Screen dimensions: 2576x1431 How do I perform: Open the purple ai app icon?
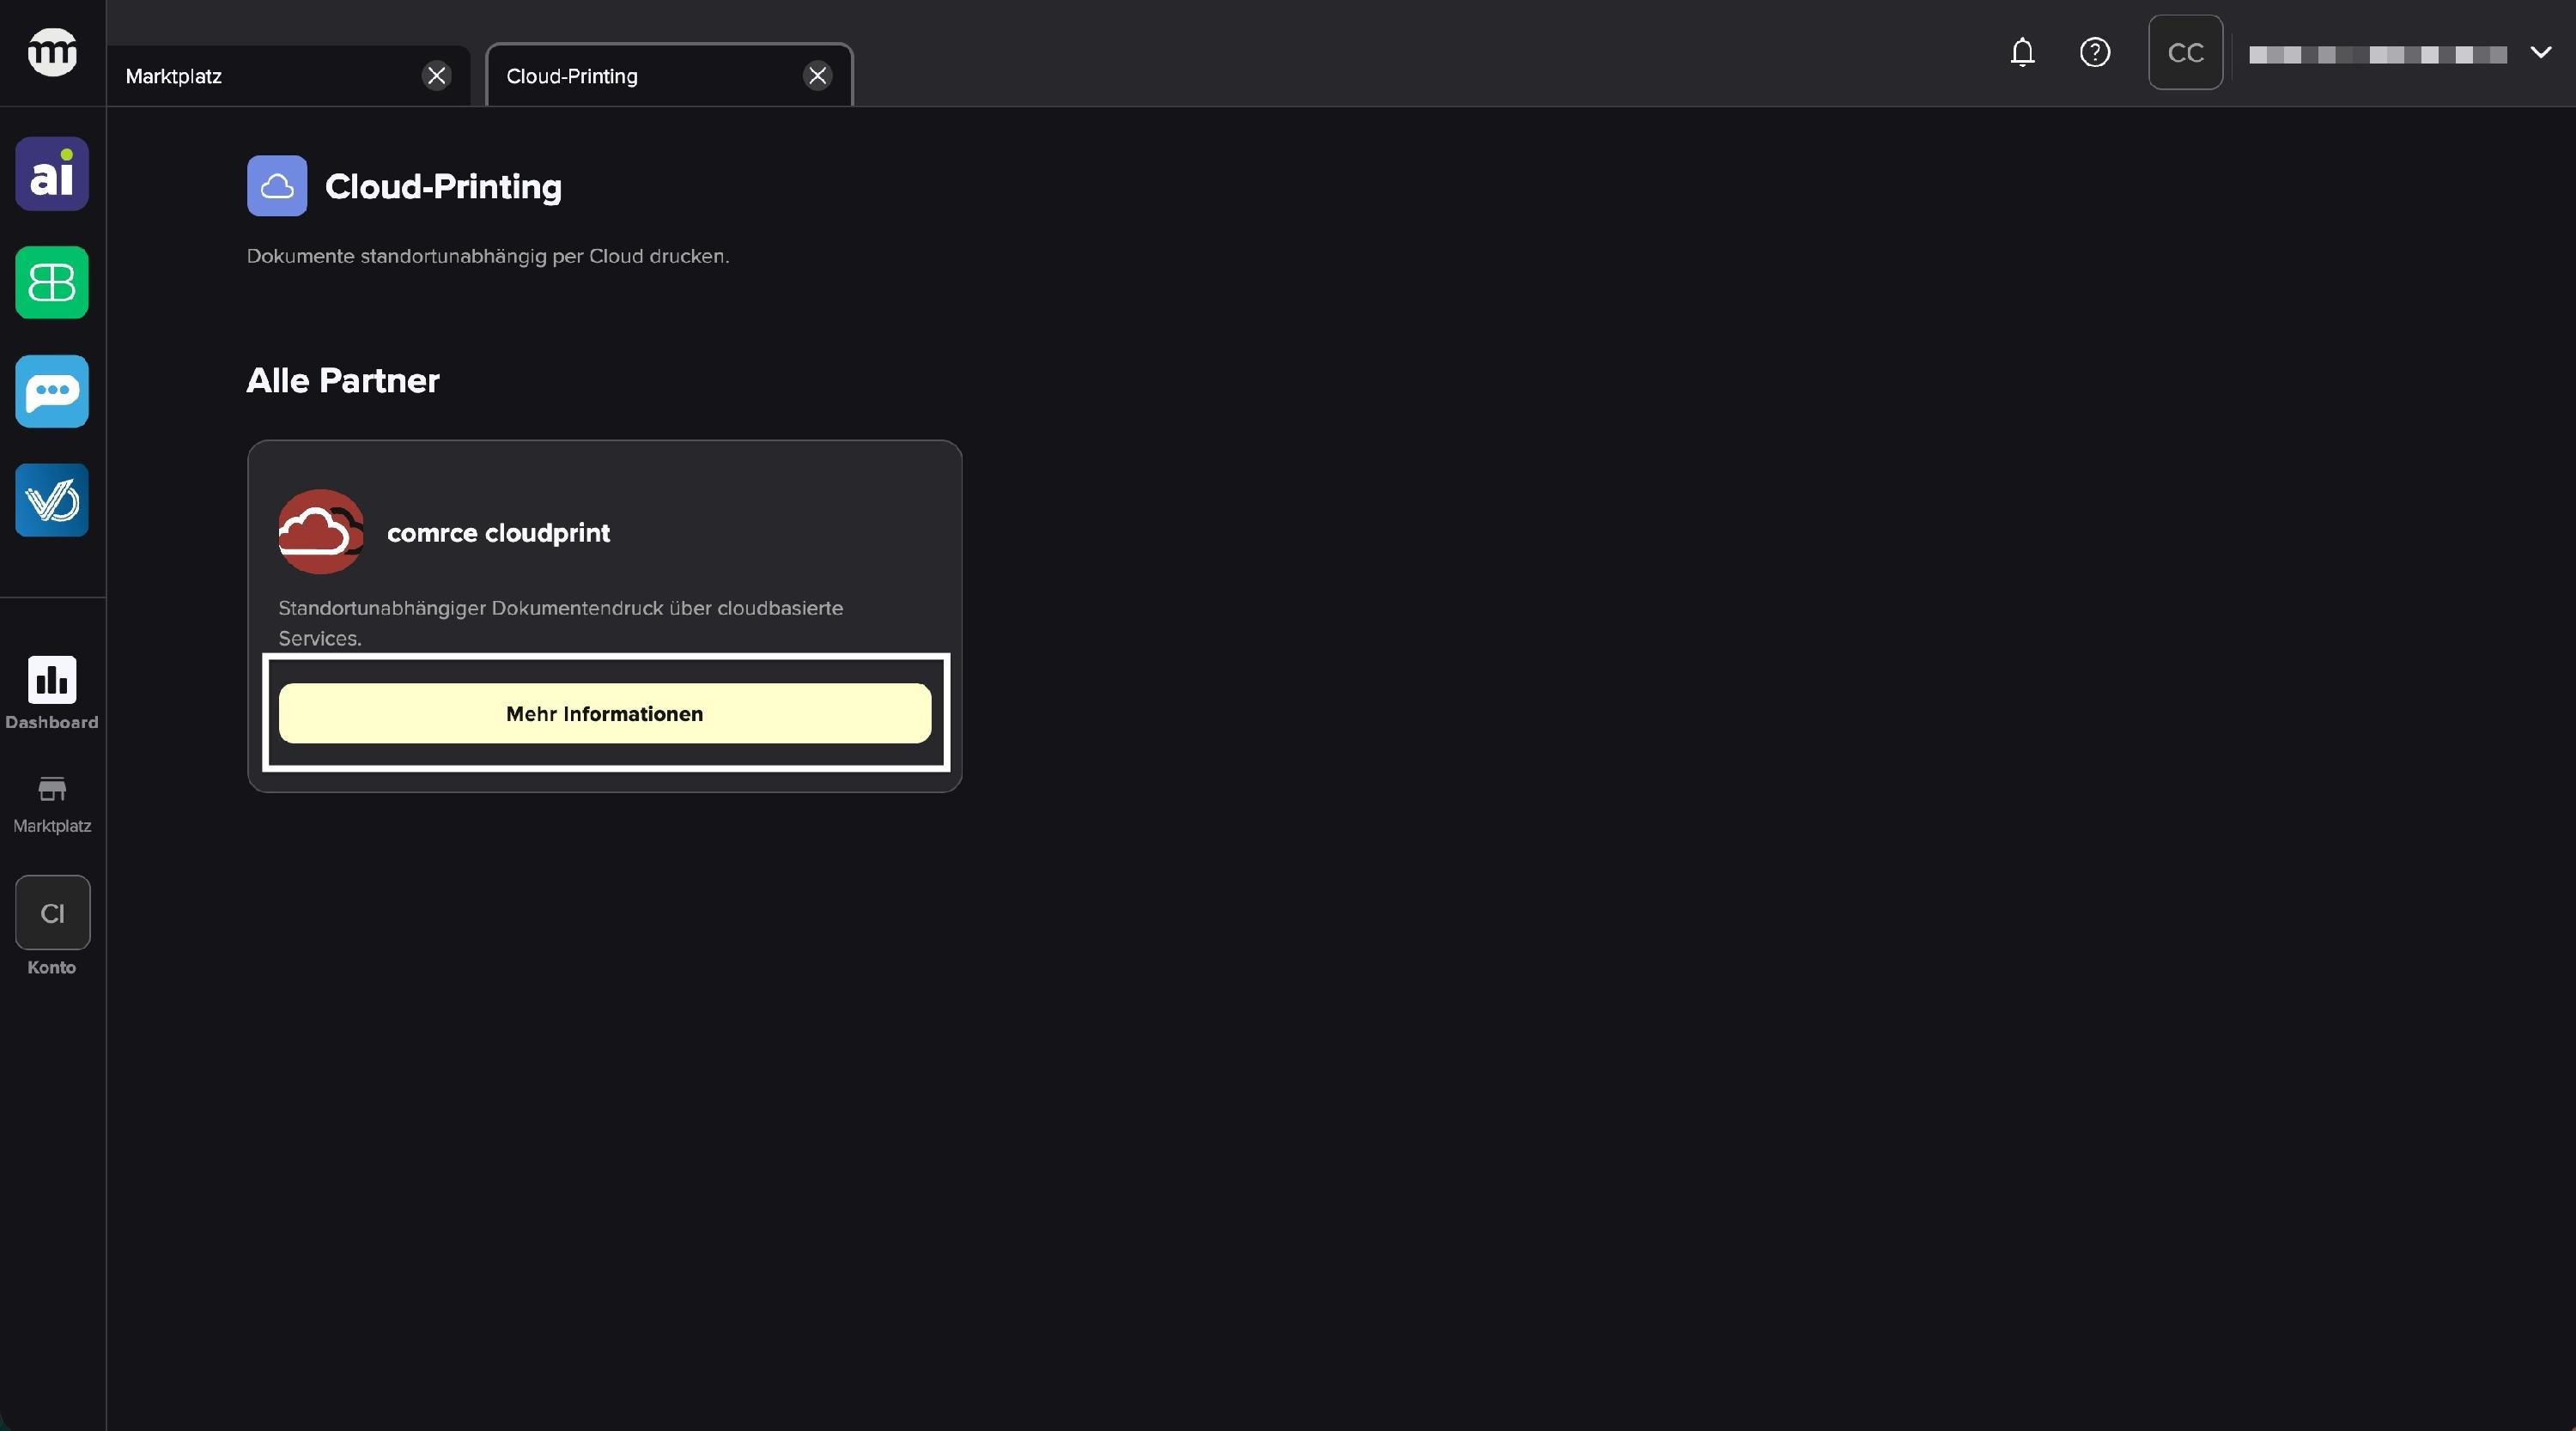tap(52, 174)
